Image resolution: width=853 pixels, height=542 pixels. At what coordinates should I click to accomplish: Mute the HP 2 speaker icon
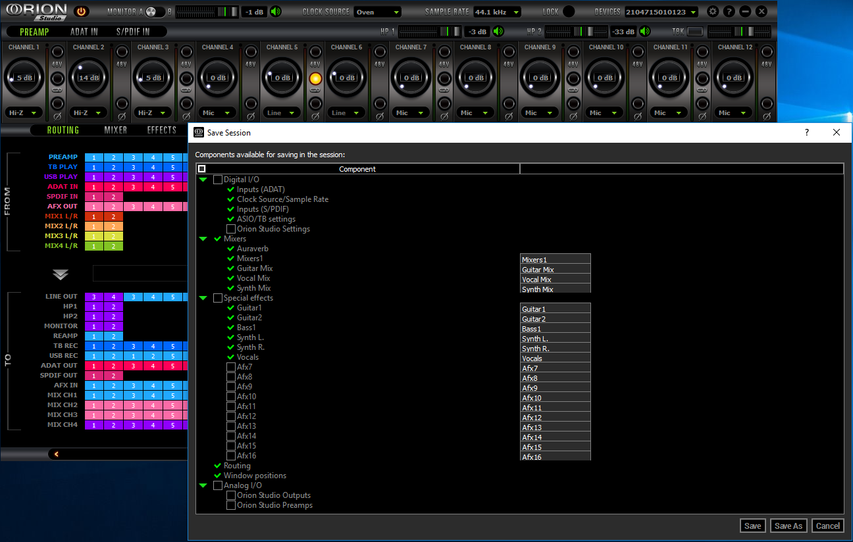click(644, 32)
